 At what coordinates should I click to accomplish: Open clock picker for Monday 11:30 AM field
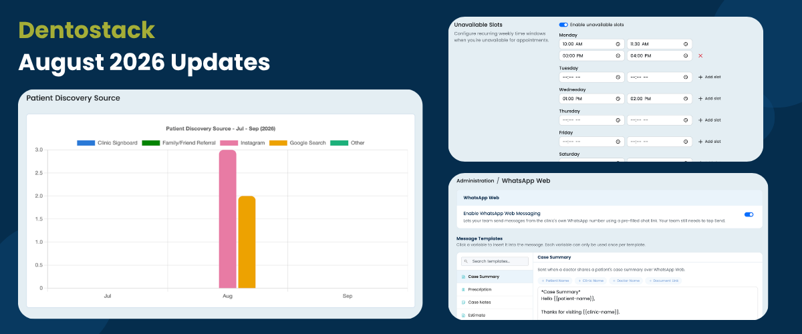pos(686,44)
